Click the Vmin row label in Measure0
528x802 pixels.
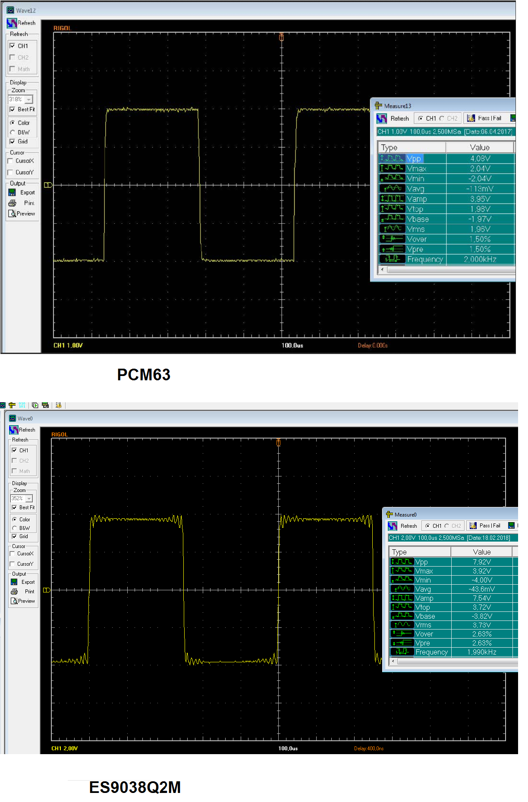423,580
